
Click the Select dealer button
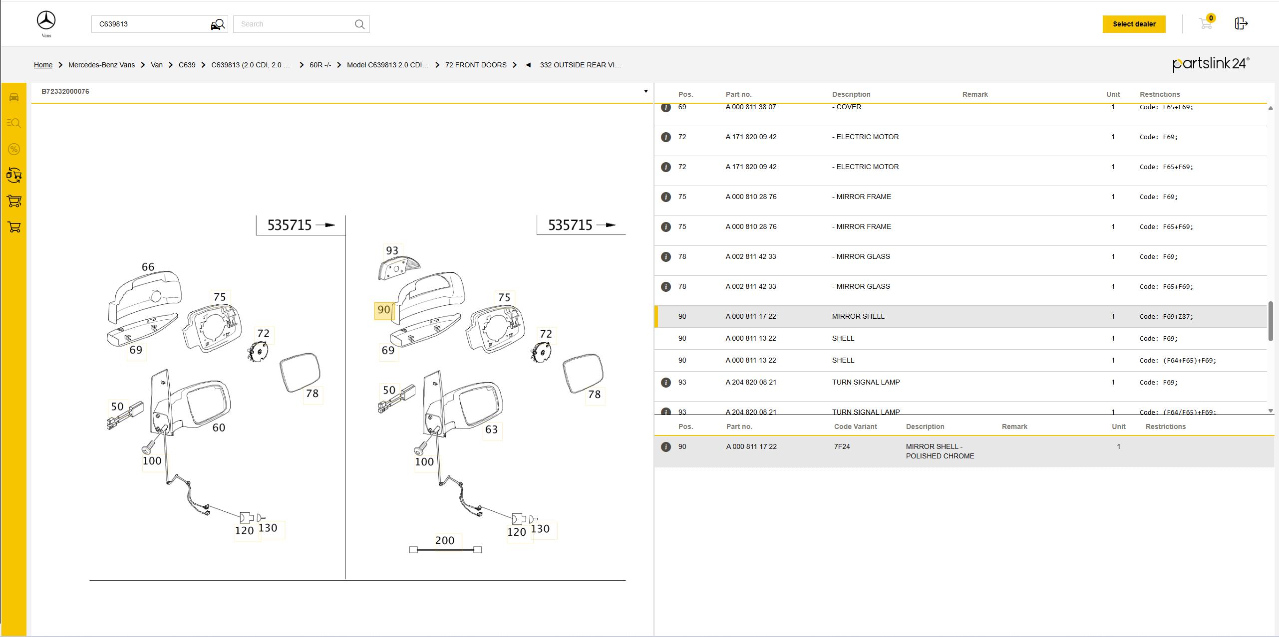pos(1133,24)
